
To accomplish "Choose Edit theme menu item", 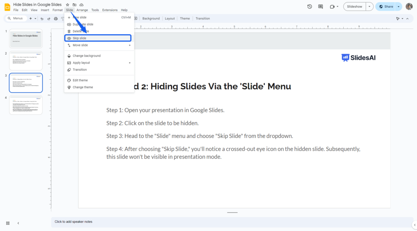I will [99, 80].
